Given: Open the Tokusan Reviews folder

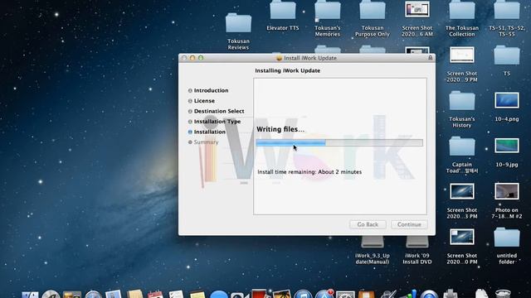Looking at the screenshot, I should coord(238,24).
